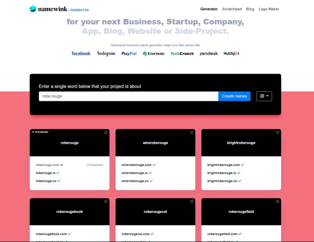Screen dimensions: 314x242
Task: Toggle heart on wireroberouge card
Action: (192, 133)
